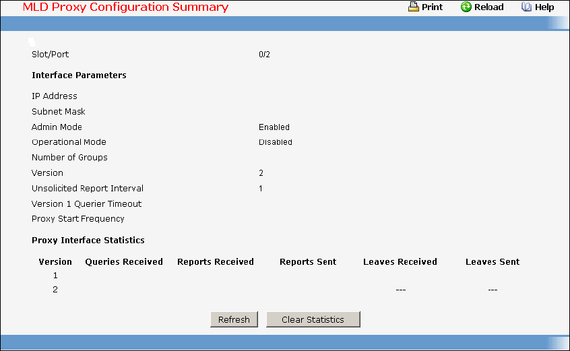Click the Leaves Received dashes for version 2
This screenshot has height=351, width=570.
click(401, 290)
